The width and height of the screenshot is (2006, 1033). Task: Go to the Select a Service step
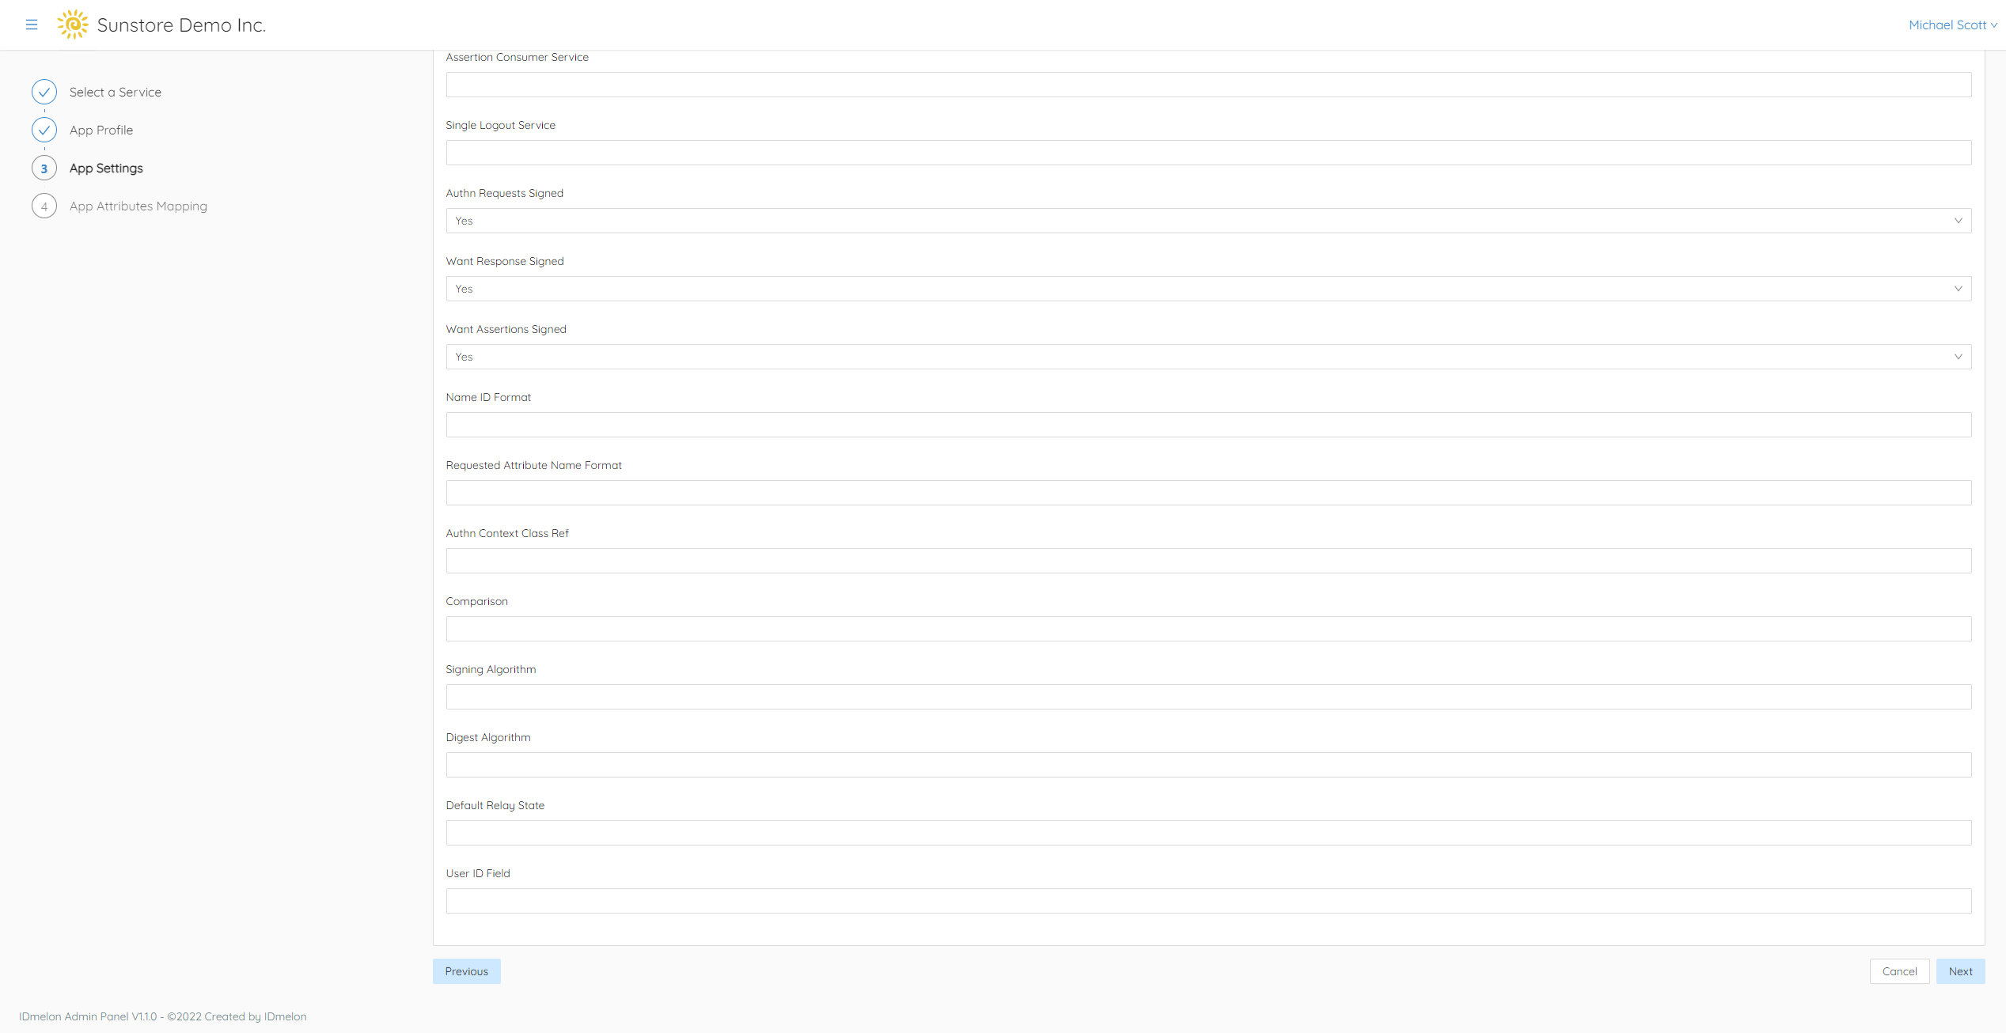(x=116, y=92)
